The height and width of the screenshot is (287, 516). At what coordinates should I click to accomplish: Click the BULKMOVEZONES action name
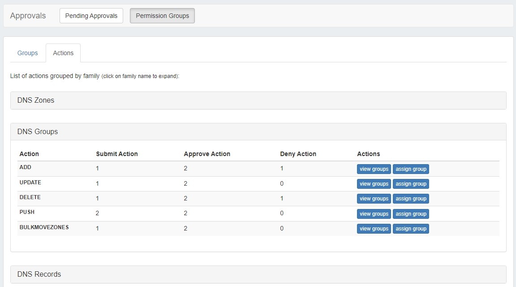click(x=44, y=227)
